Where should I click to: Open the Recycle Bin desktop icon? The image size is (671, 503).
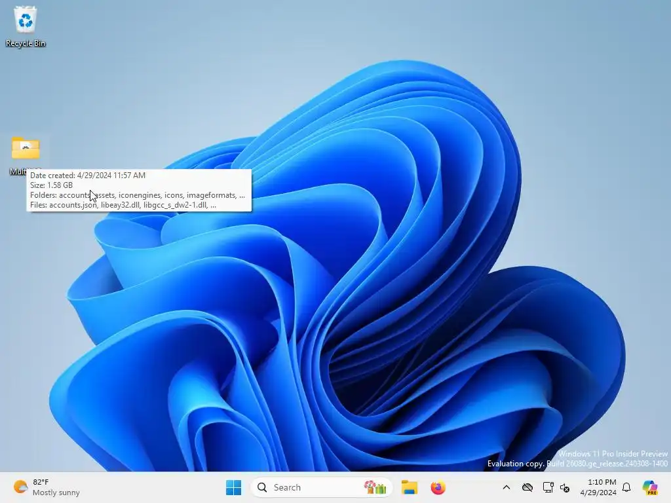pos(26,26)
